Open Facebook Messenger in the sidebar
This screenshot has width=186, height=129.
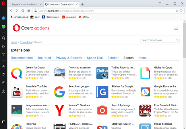click(3, 18)
